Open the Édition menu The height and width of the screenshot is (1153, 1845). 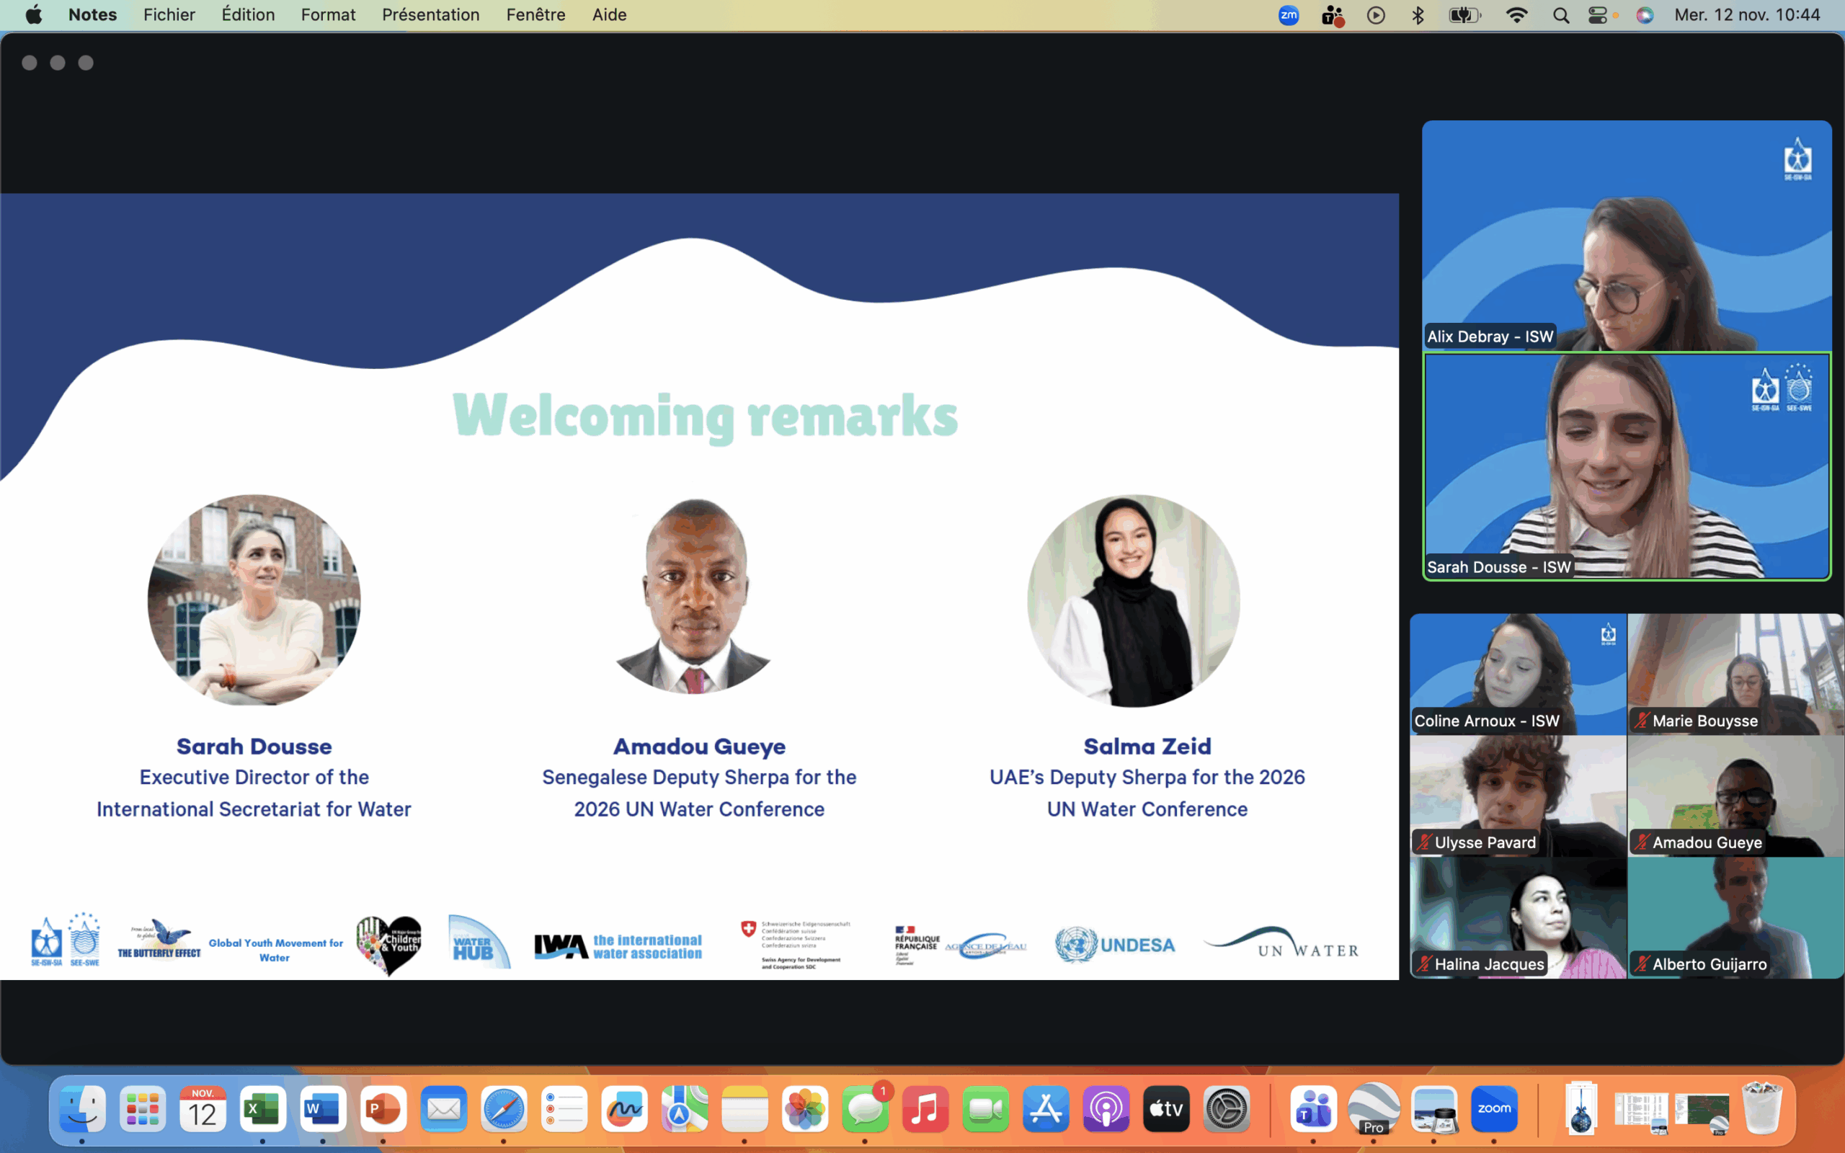248,15
